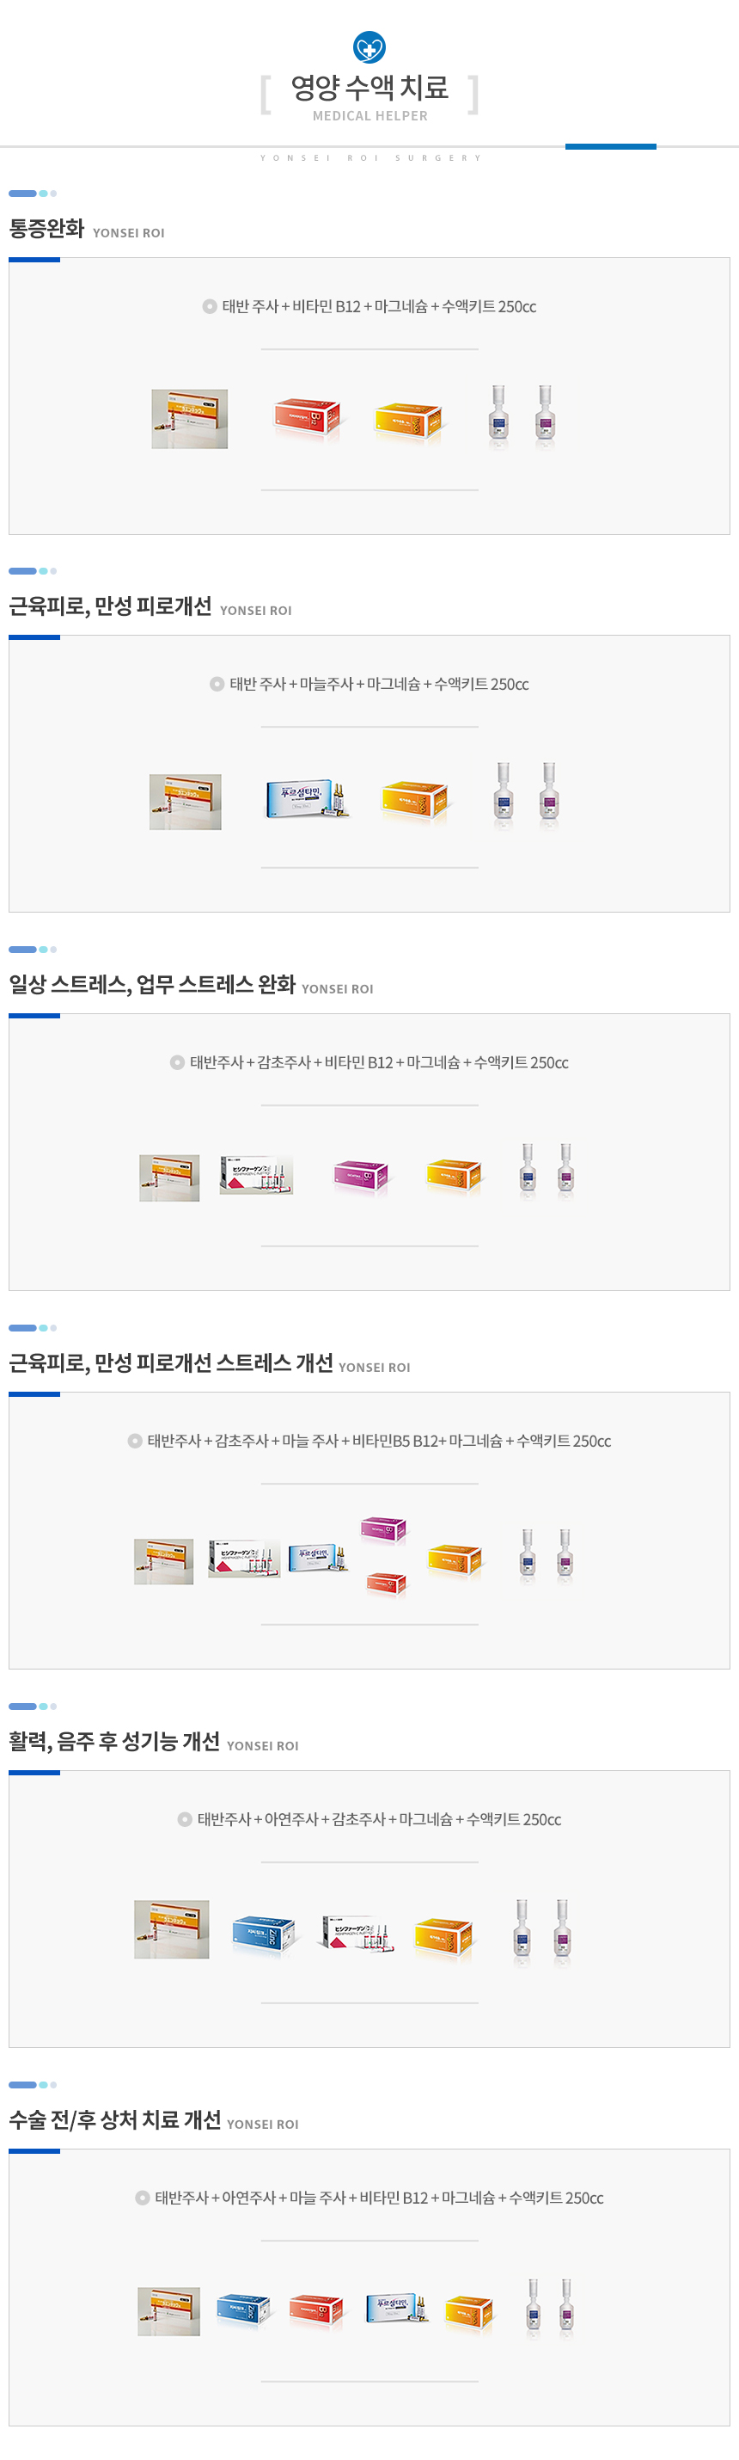Click the IV fluid bottles in 통증완화 section
The width and height of the screenshot is (739, 2460).
[521, 415]
